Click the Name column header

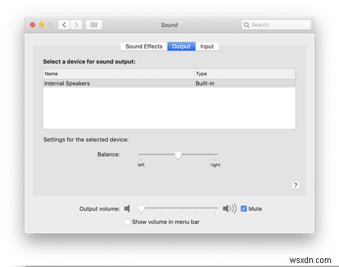[119, 73]
